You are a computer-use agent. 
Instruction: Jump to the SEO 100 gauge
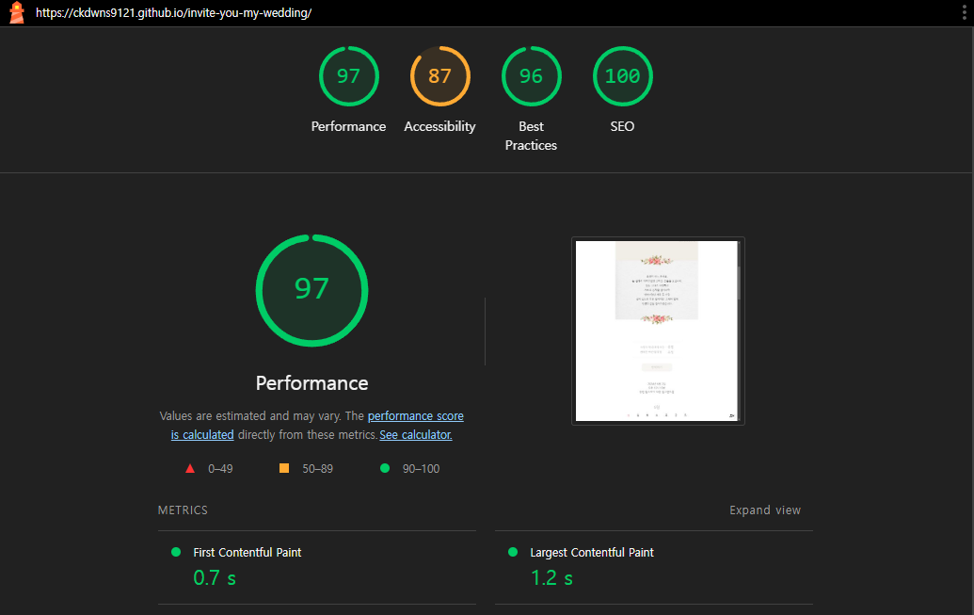click(x=622, y=76)
